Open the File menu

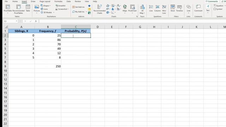click(x=6, y=1)
